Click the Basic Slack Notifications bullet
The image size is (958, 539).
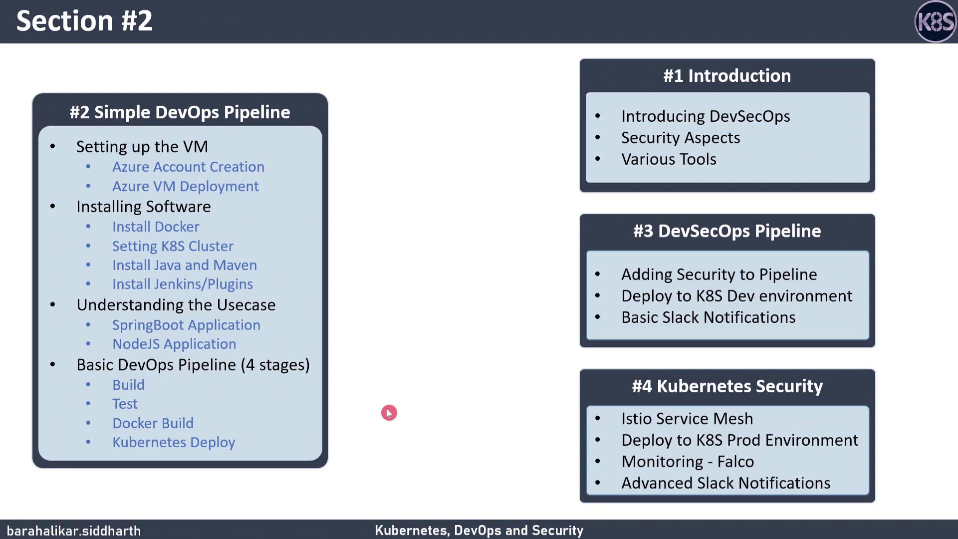708,317
